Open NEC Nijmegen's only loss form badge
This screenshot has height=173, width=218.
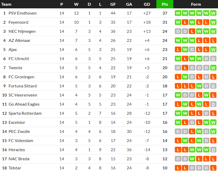pyautogui.click(x=192, y=31)
